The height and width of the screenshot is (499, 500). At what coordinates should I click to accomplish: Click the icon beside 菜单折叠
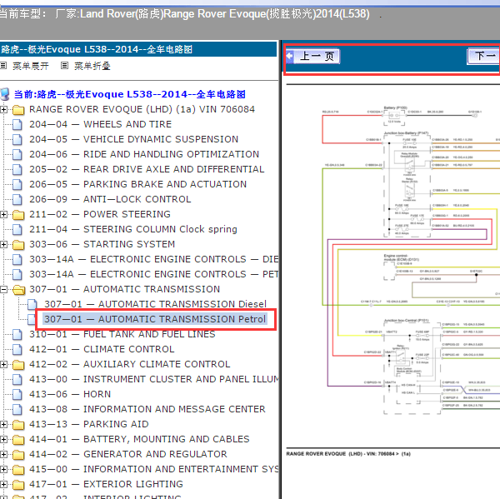tap(64, 66)
